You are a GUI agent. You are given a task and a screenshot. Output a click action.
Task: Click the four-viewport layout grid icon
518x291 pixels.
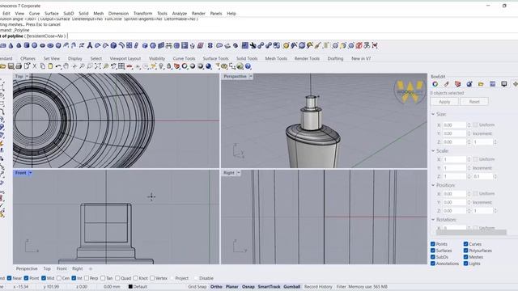click(x=121, y=66)
